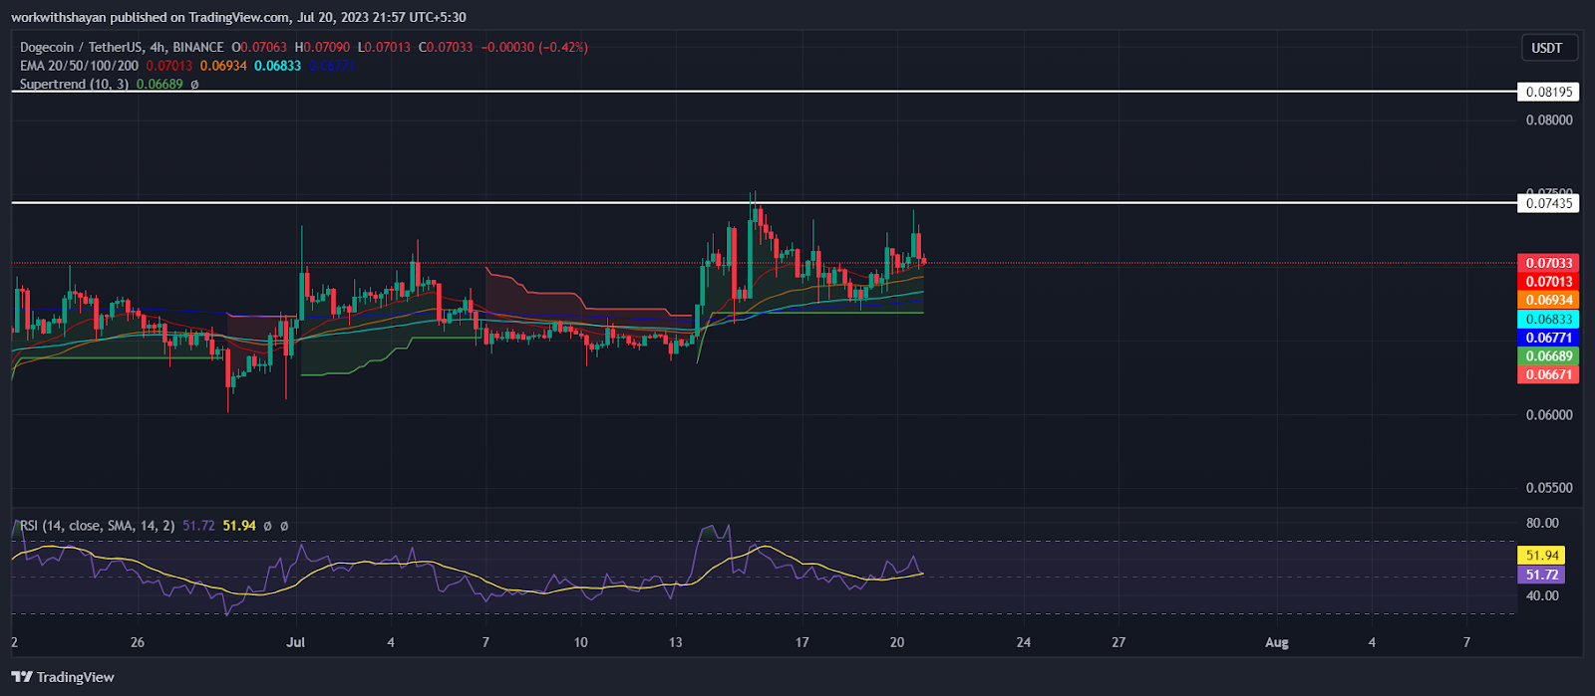Click the 0.08000 price scale value

[x=1549, y=119]
